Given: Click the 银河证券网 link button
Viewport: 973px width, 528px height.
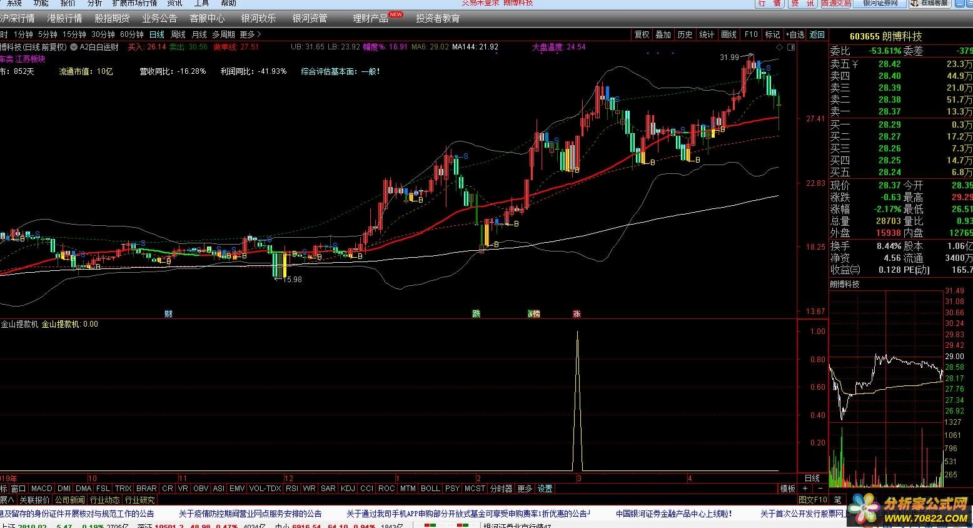Looking at the screenshot, I should pos(880,3).
